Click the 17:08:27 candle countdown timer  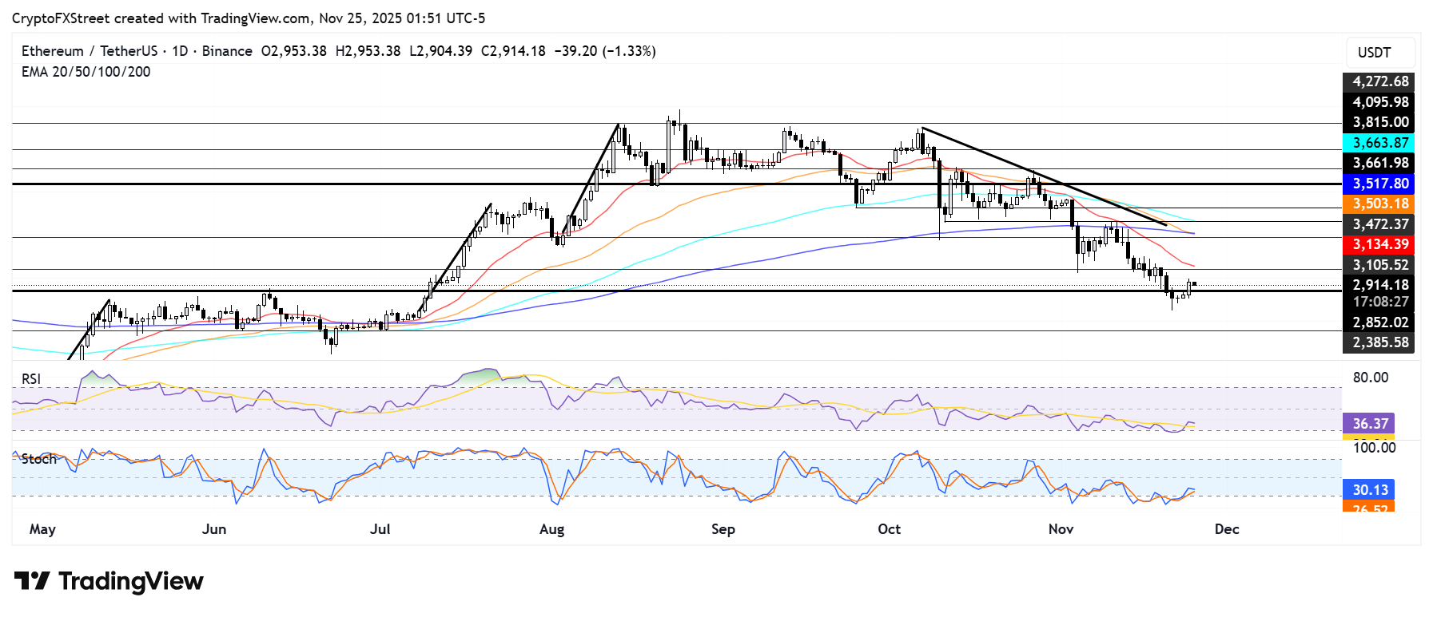1379,302
